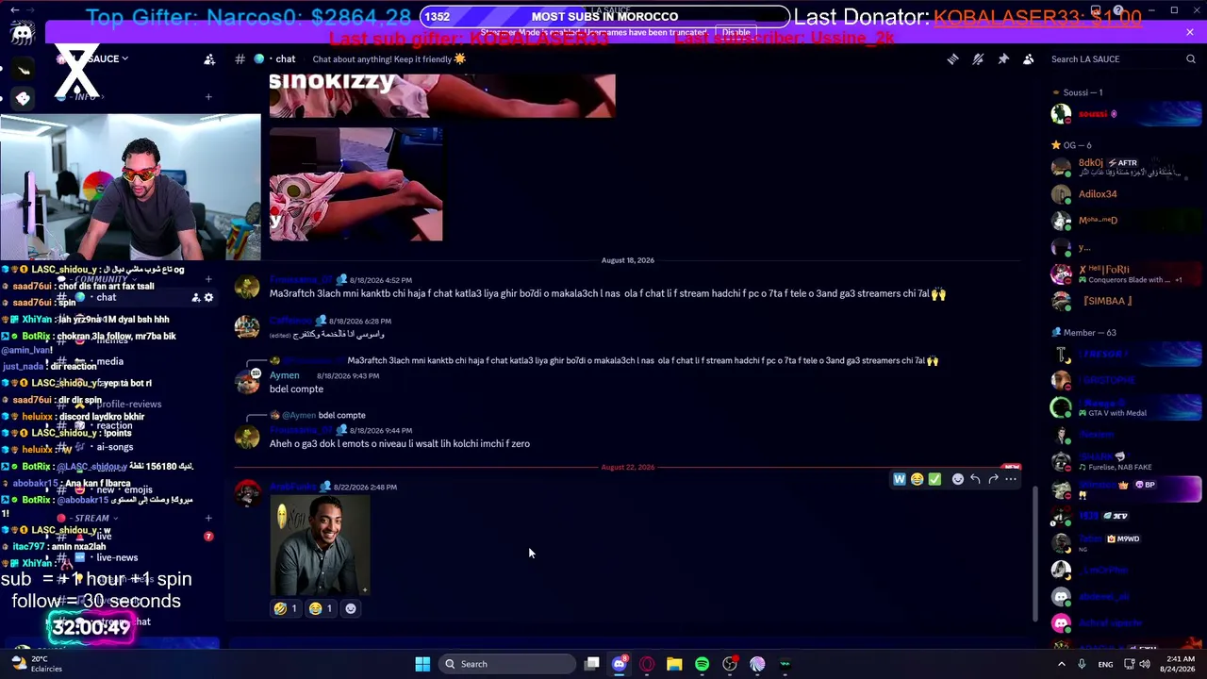The width and height of the screenshot is (1207, 679).
Task: Click the "8/18/2026 9:44 PM" timestamp
Action: 381,431
